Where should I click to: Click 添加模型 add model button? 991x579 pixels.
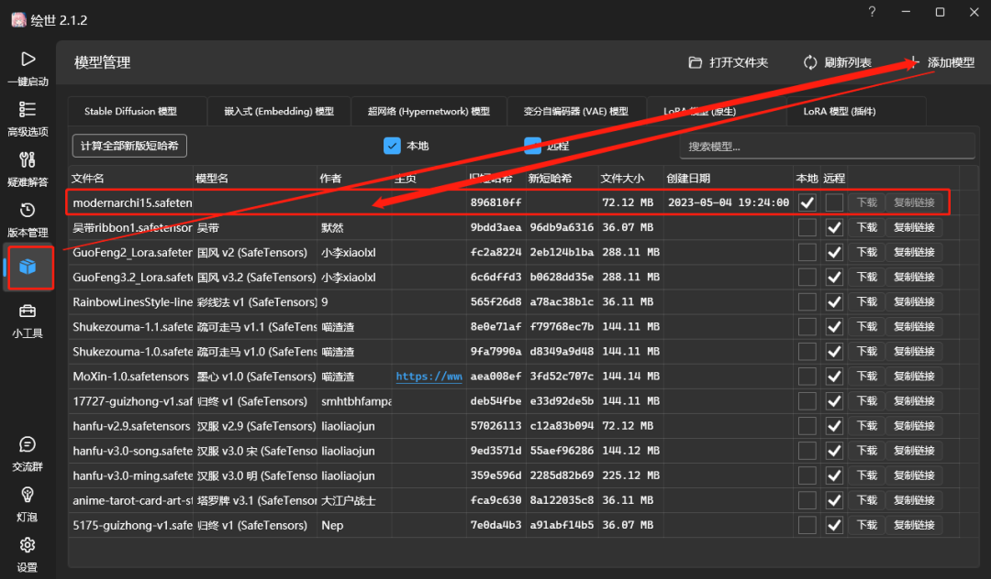tap(941, 62)
